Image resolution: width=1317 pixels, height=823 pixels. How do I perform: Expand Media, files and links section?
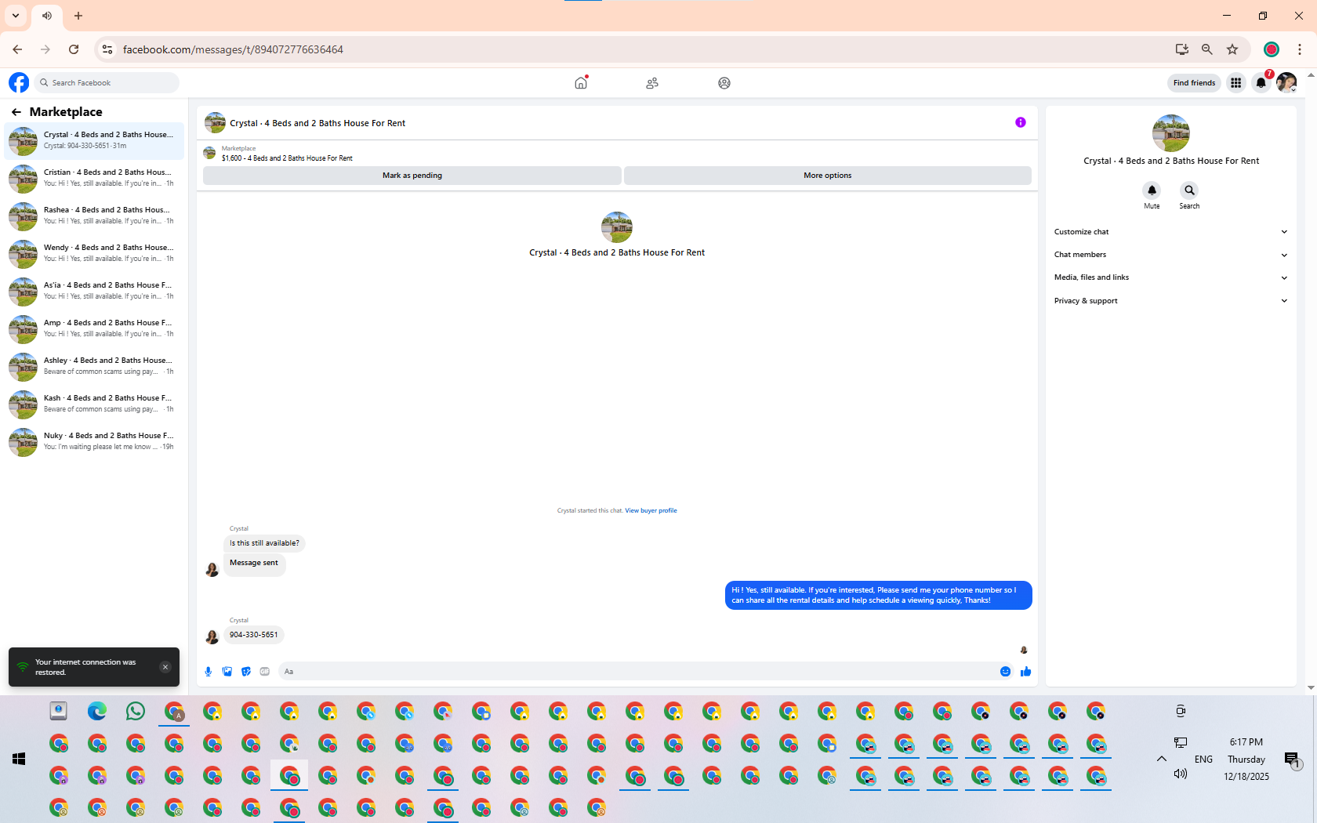coord(1171,277)
